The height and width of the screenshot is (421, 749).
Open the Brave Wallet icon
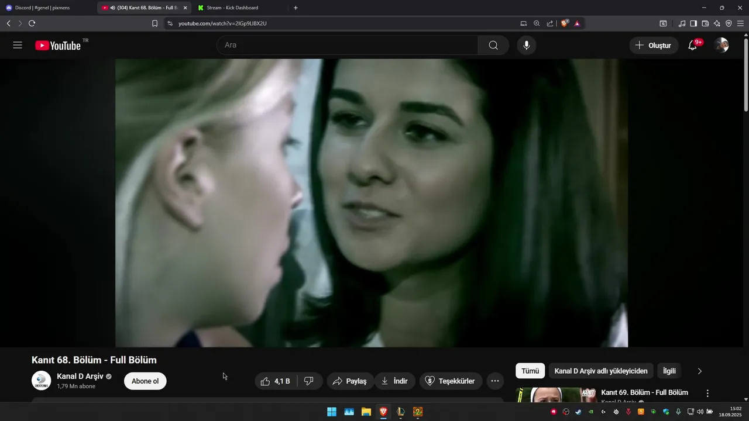705,23
